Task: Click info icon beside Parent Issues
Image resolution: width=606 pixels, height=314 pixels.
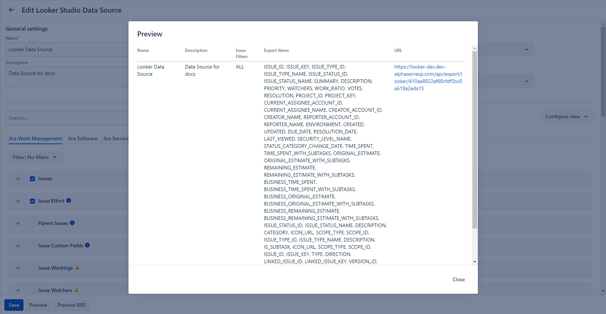Action: (x=72, y=223)
